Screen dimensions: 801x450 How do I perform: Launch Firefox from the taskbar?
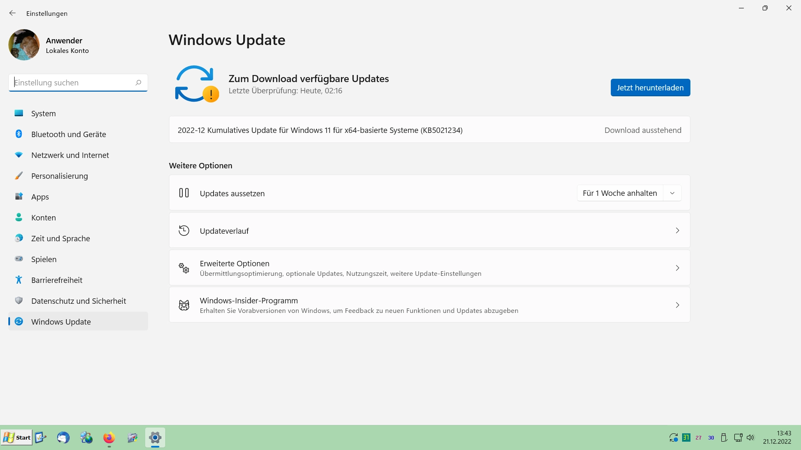(109, 437)
